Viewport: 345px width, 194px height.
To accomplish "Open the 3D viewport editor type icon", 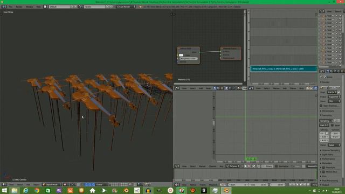I will pos(4,184).
